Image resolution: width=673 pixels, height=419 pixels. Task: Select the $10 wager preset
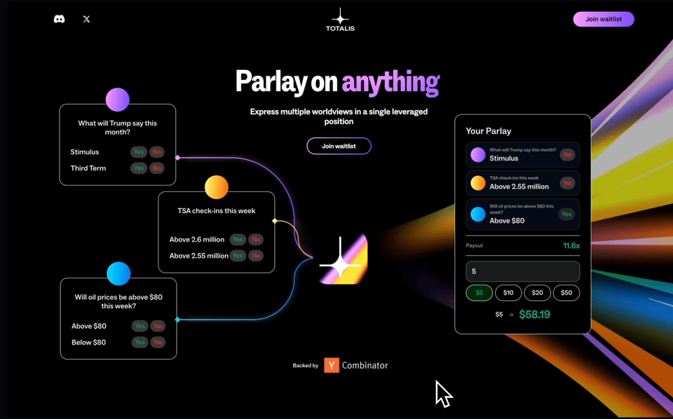tap(508, 293)
